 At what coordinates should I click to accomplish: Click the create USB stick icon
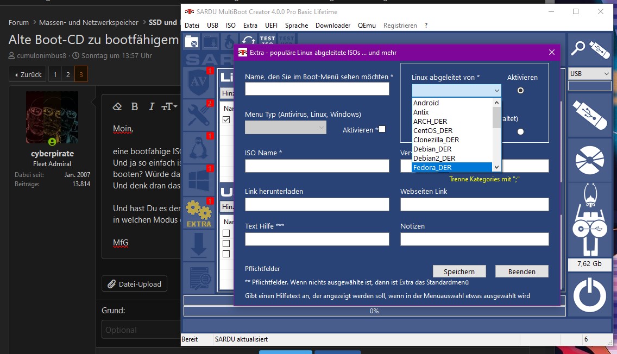point(589,115)
